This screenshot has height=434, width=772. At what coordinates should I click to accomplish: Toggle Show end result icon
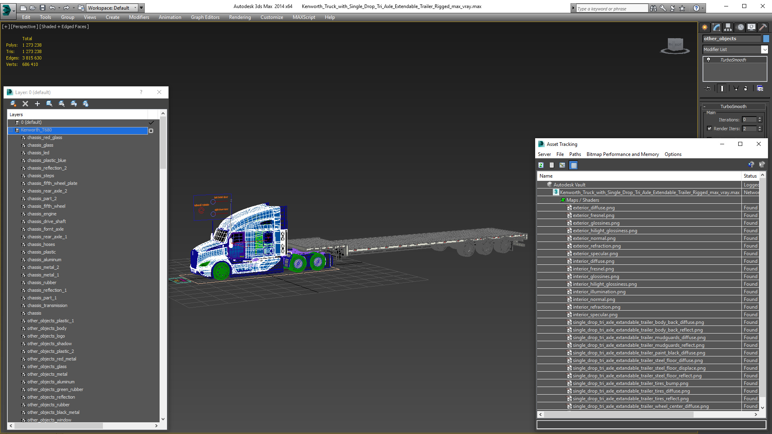[722, 88]
